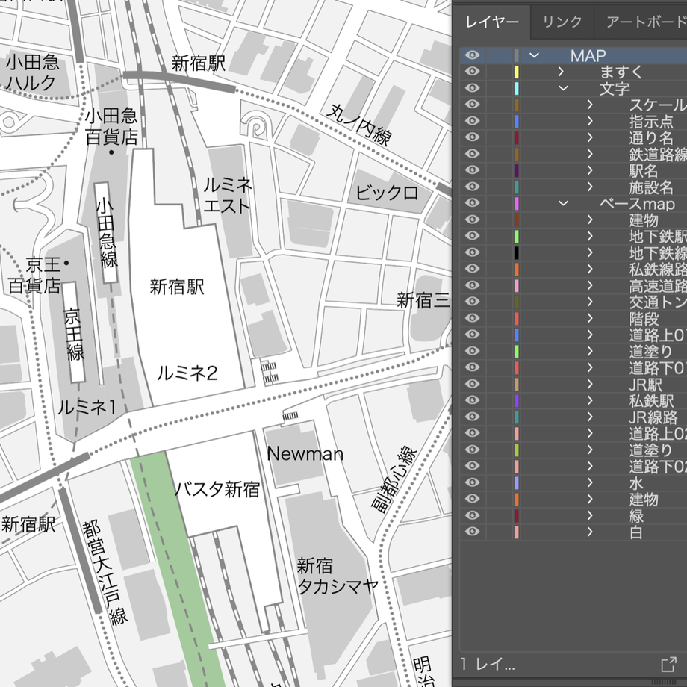This screenshot has height=687, width=687.
Task: Click the vertical 小田急線 label
Action: [107, 231]
